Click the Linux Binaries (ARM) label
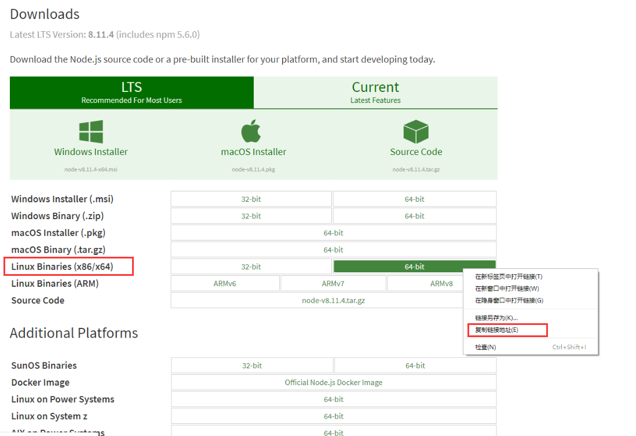Screen dimensions: 636x436 [55, 284]
